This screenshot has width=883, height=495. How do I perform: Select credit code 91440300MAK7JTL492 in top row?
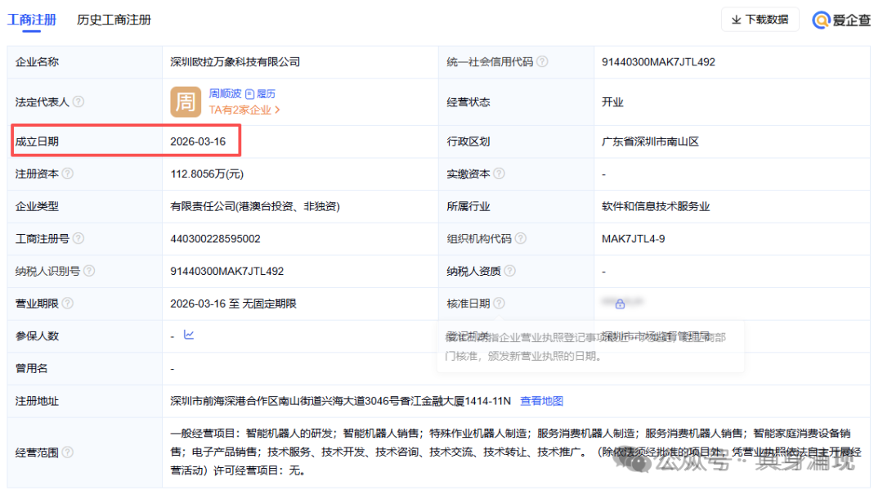[x=658, y=62]
